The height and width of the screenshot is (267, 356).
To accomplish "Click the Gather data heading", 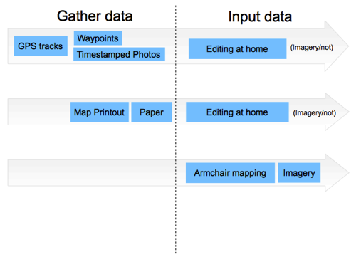I will (x=95, y=16).
